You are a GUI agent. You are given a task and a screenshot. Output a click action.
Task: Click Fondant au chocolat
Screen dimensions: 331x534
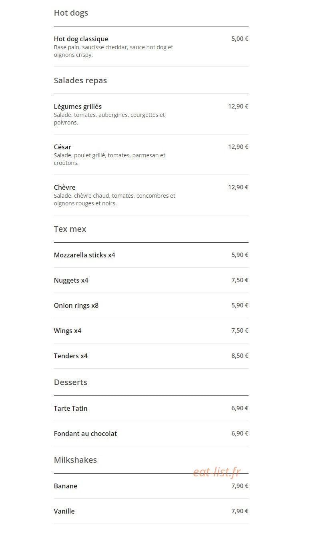pyautogui.click(x=151, y=434)
